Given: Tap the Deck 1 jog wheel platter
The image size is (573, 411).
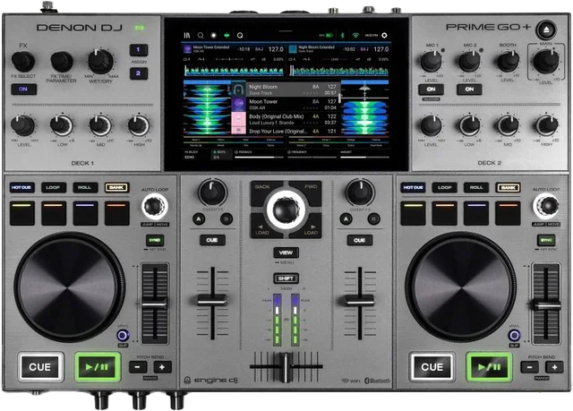Looking at the screenshot, I should (x=69, y=287).
